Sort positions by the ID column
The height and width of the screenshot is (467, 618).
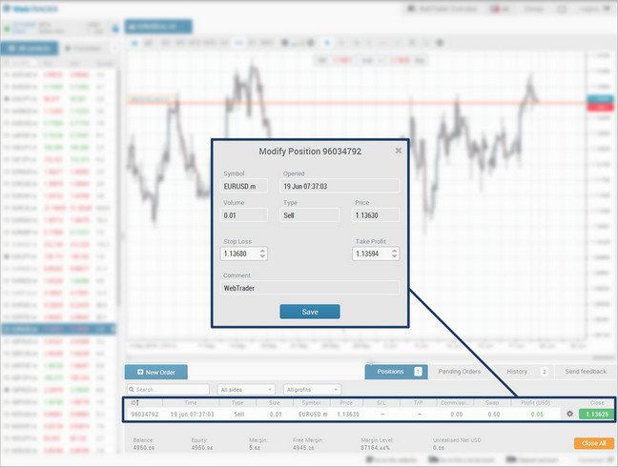pos(134,402)
